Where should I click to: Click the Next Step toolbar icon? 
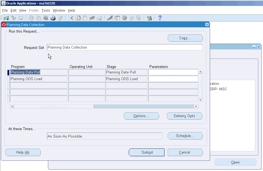click(x=39, y=18)
